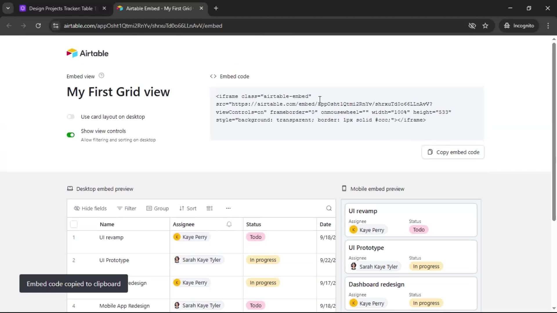Click the 9/22/2 date in row 2
The image size is (557, 313).
328,260
